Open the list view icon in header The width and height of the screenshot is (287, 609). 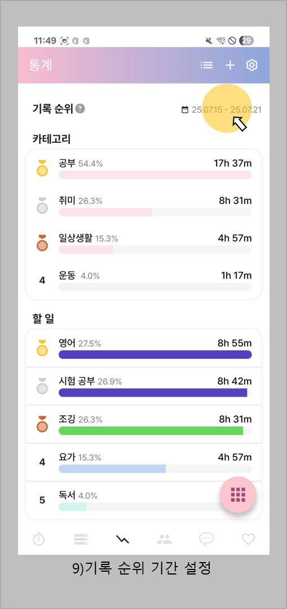pos(206,66)
